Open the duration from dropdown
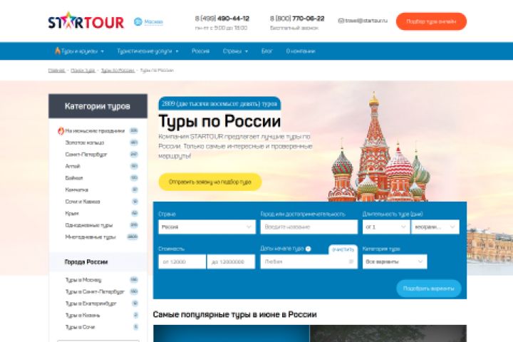This screenshot has width=513, height=342. [x=385, y=227]
